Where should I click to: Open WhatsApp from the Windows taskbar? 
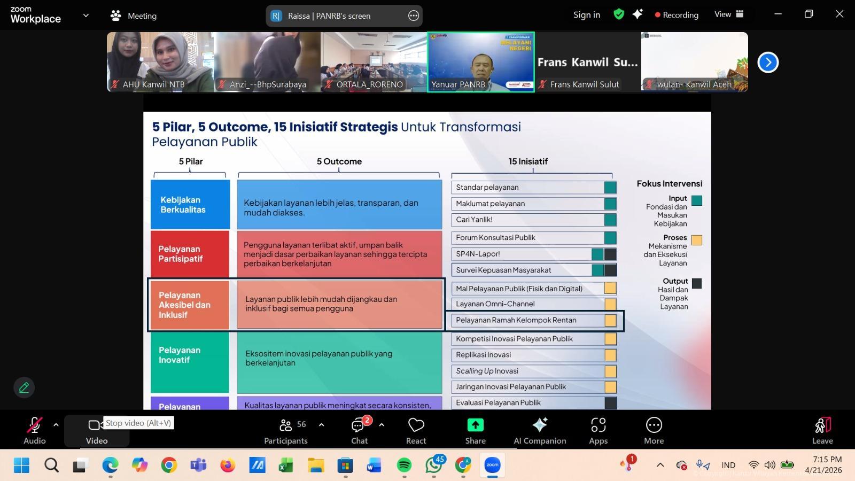(433, 466)
